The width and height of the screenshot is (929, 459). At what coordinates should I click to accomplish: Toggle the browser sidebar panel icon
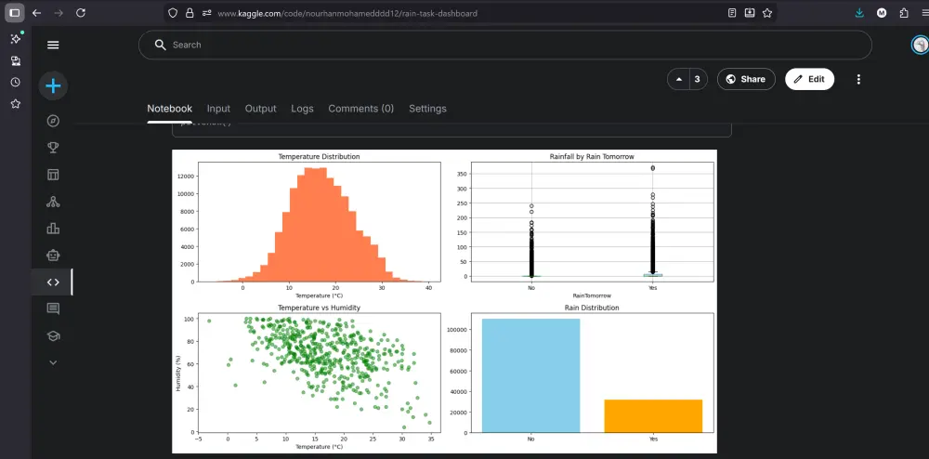15,13
